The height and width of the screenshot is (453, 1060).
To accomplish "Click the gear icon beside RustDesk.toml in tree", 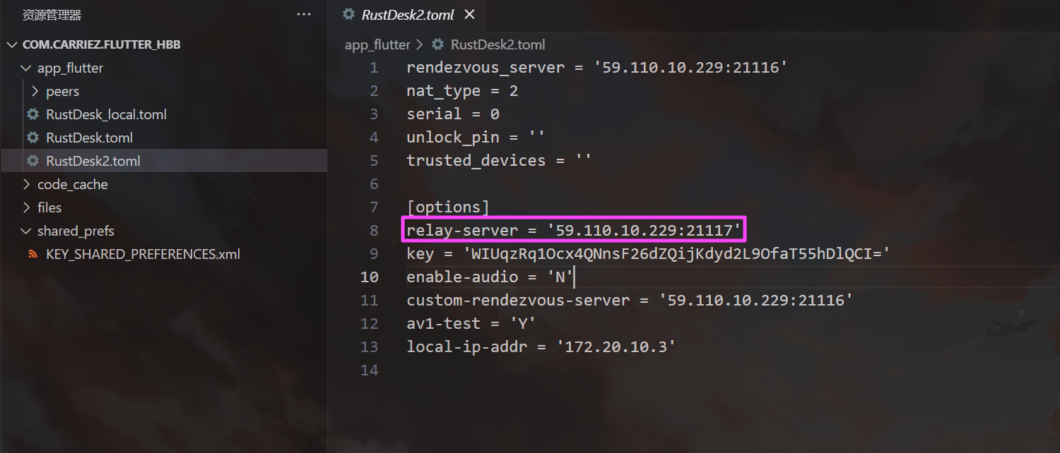I will (33, 138).
